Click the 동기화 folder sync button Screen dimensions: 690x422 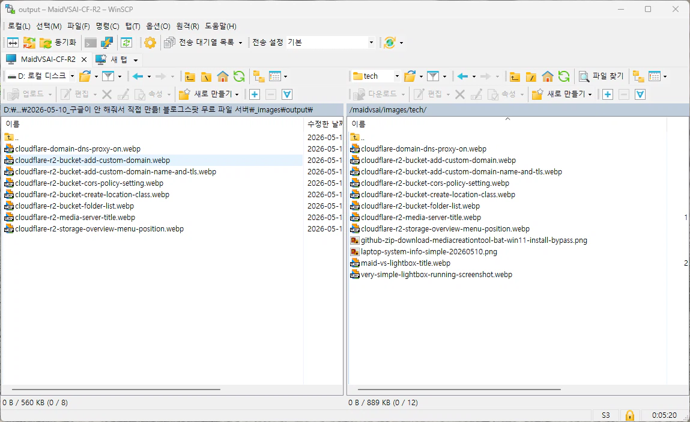click(x=58, y=43)
